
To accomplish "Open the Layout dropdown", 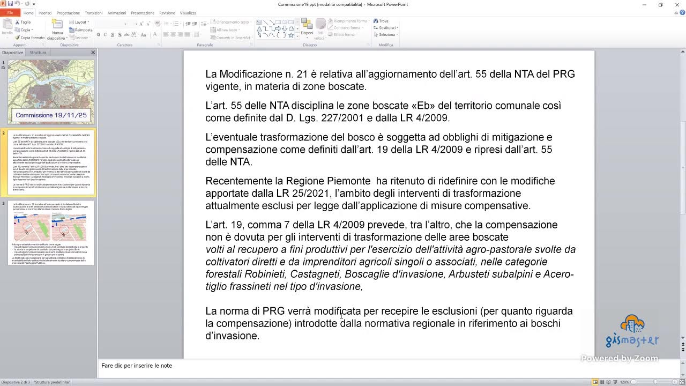I will (79, 22).
